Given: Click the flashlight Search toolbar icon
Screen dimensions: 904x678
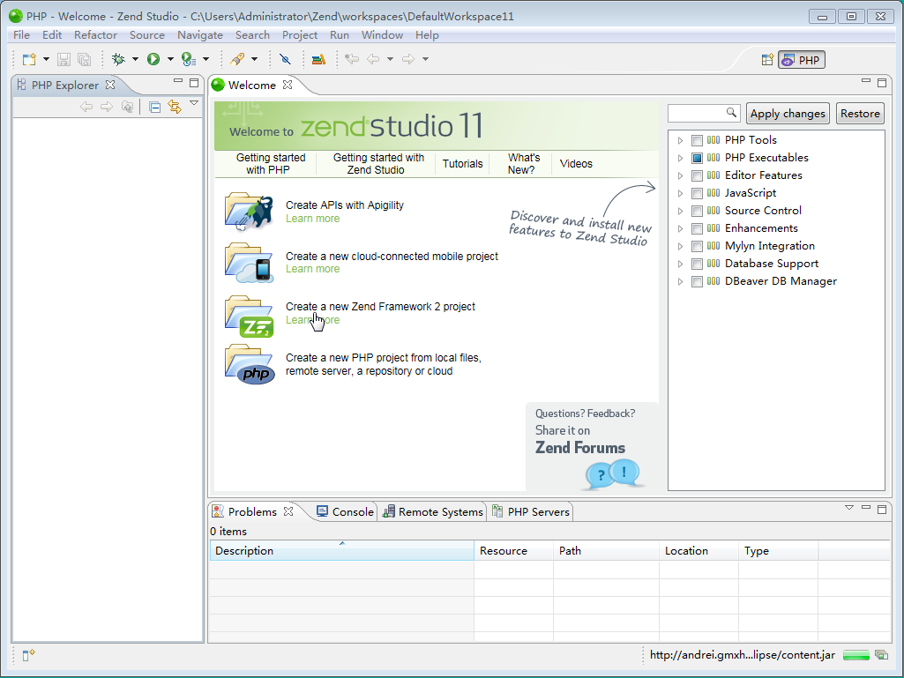Looking at the screenshot, I should [x=237, y=59].
